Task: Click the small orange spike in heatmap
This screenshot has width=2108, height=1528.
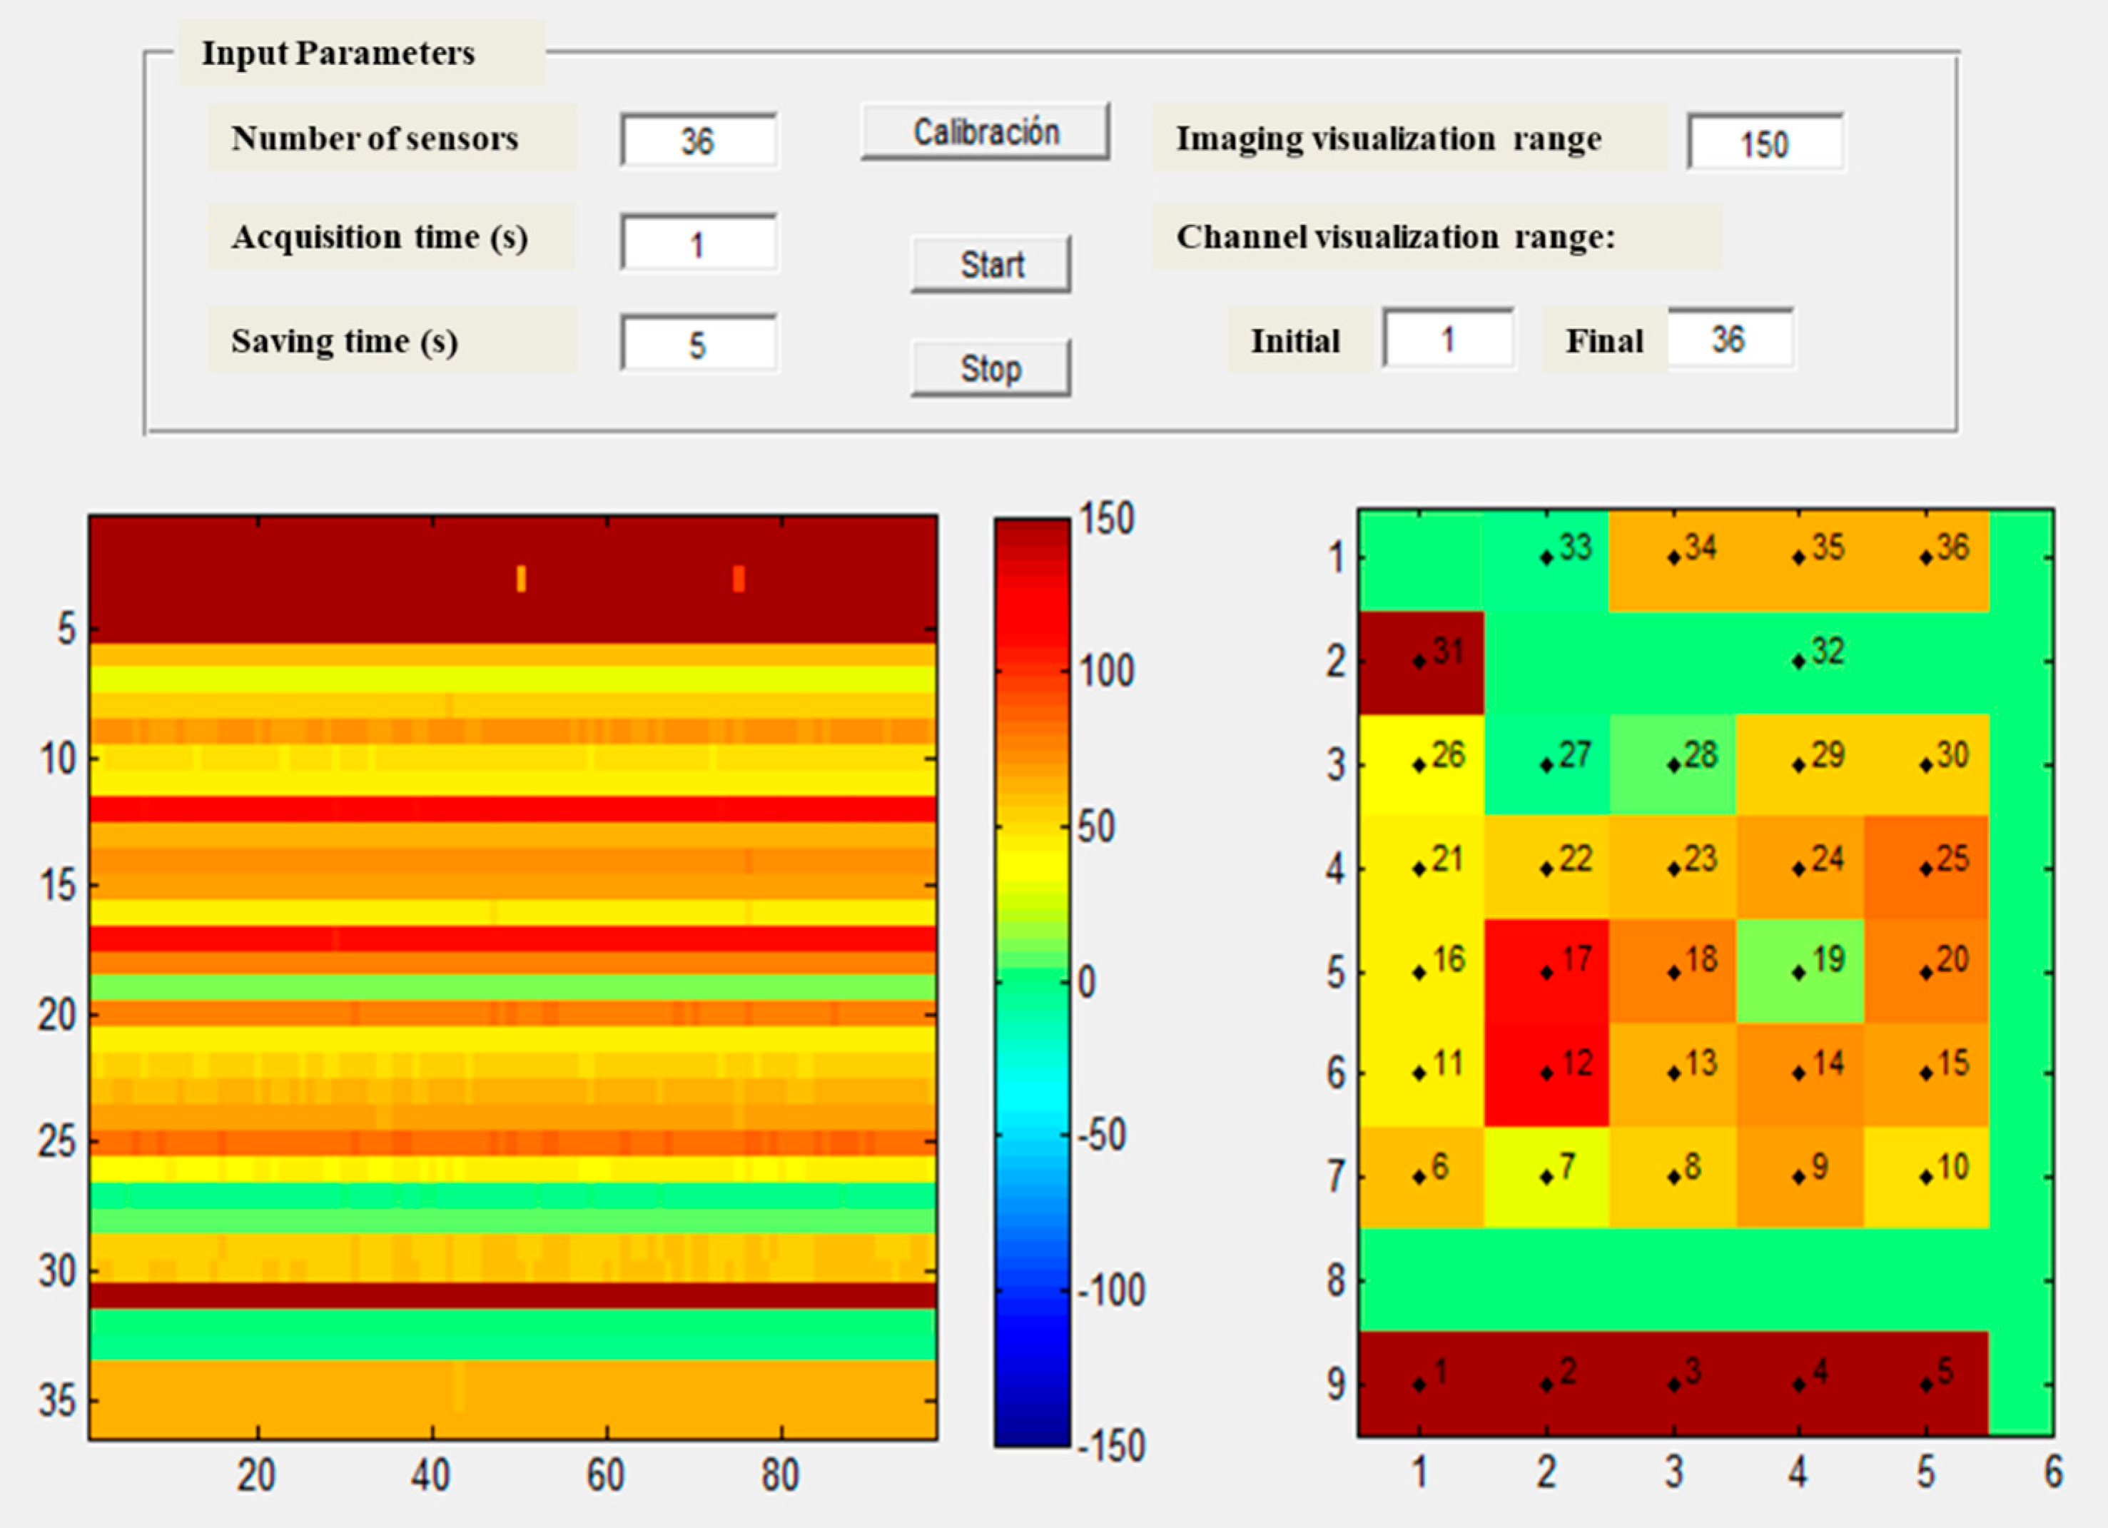Action: point(522,578)
